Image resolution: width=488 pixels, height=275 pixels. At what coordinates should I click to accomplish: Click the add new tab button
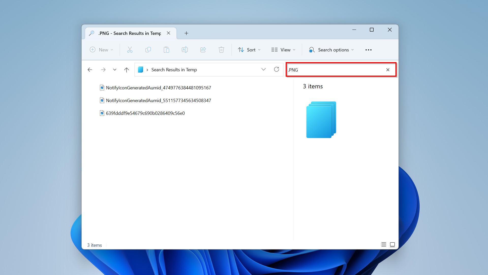[187, 33]
